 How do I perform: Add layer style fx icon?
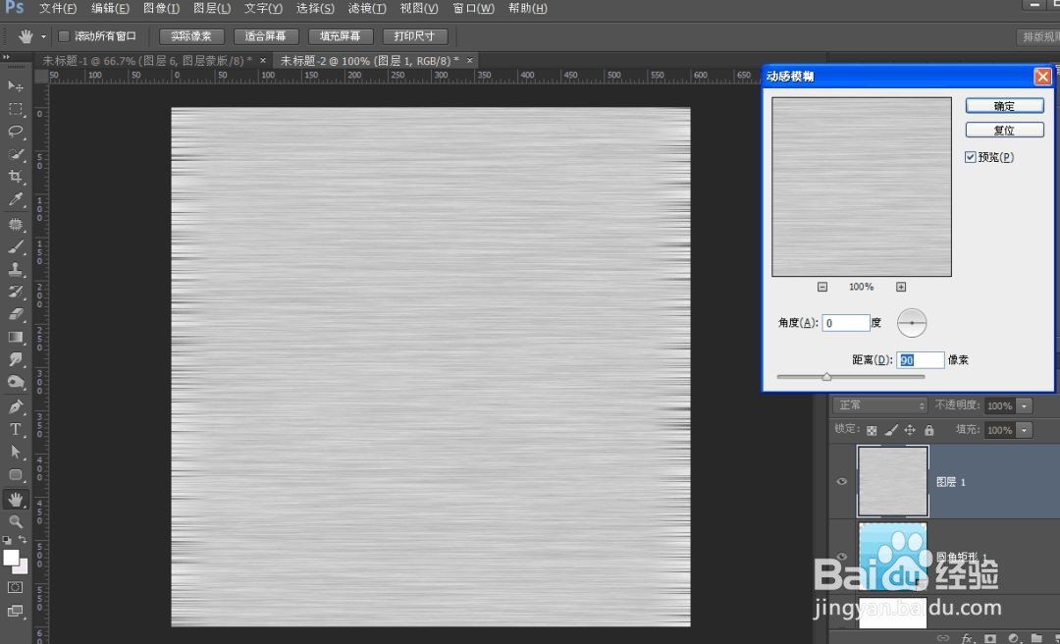(968, 638)
